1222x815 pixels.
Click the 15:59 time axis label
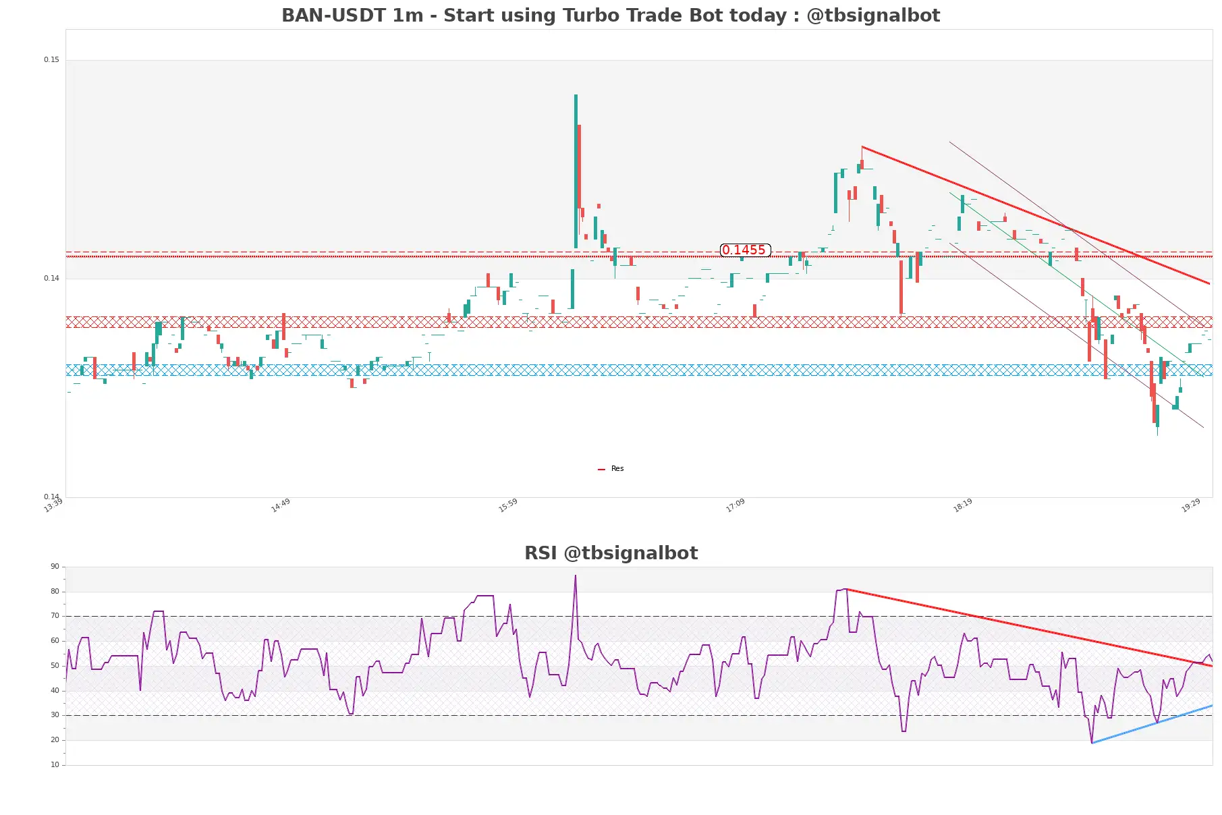(508, 505)
